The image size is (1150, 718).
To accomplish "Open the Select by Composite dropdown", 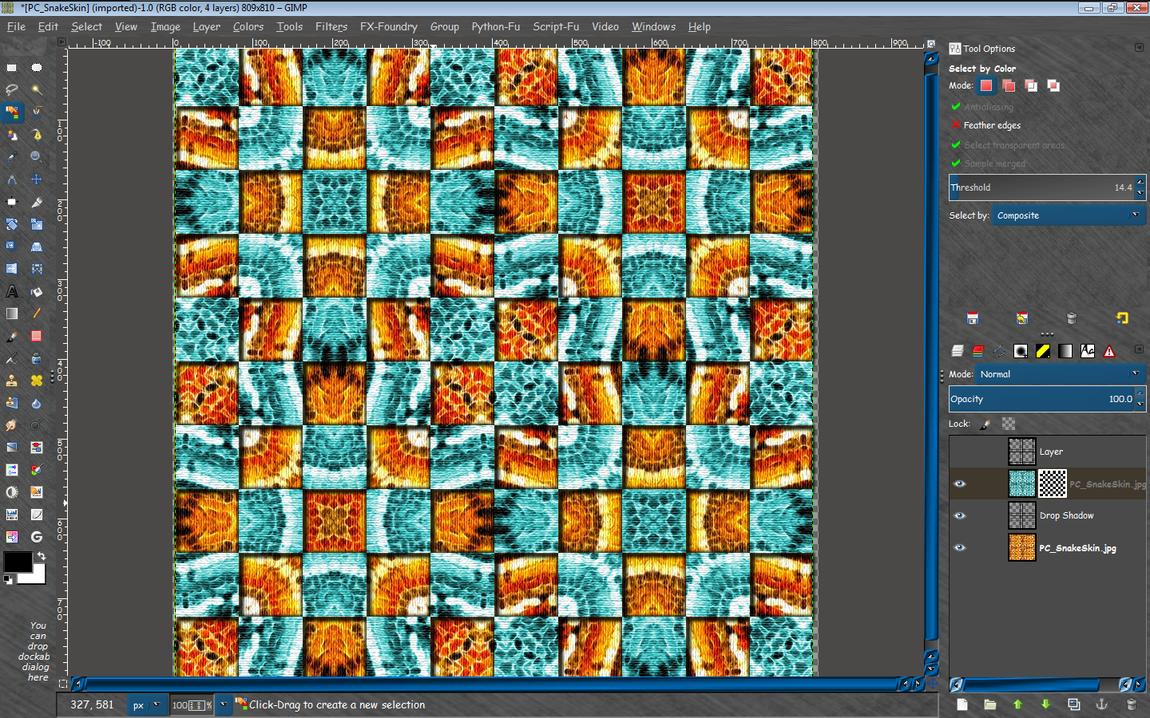I will tap(1069, 215).
